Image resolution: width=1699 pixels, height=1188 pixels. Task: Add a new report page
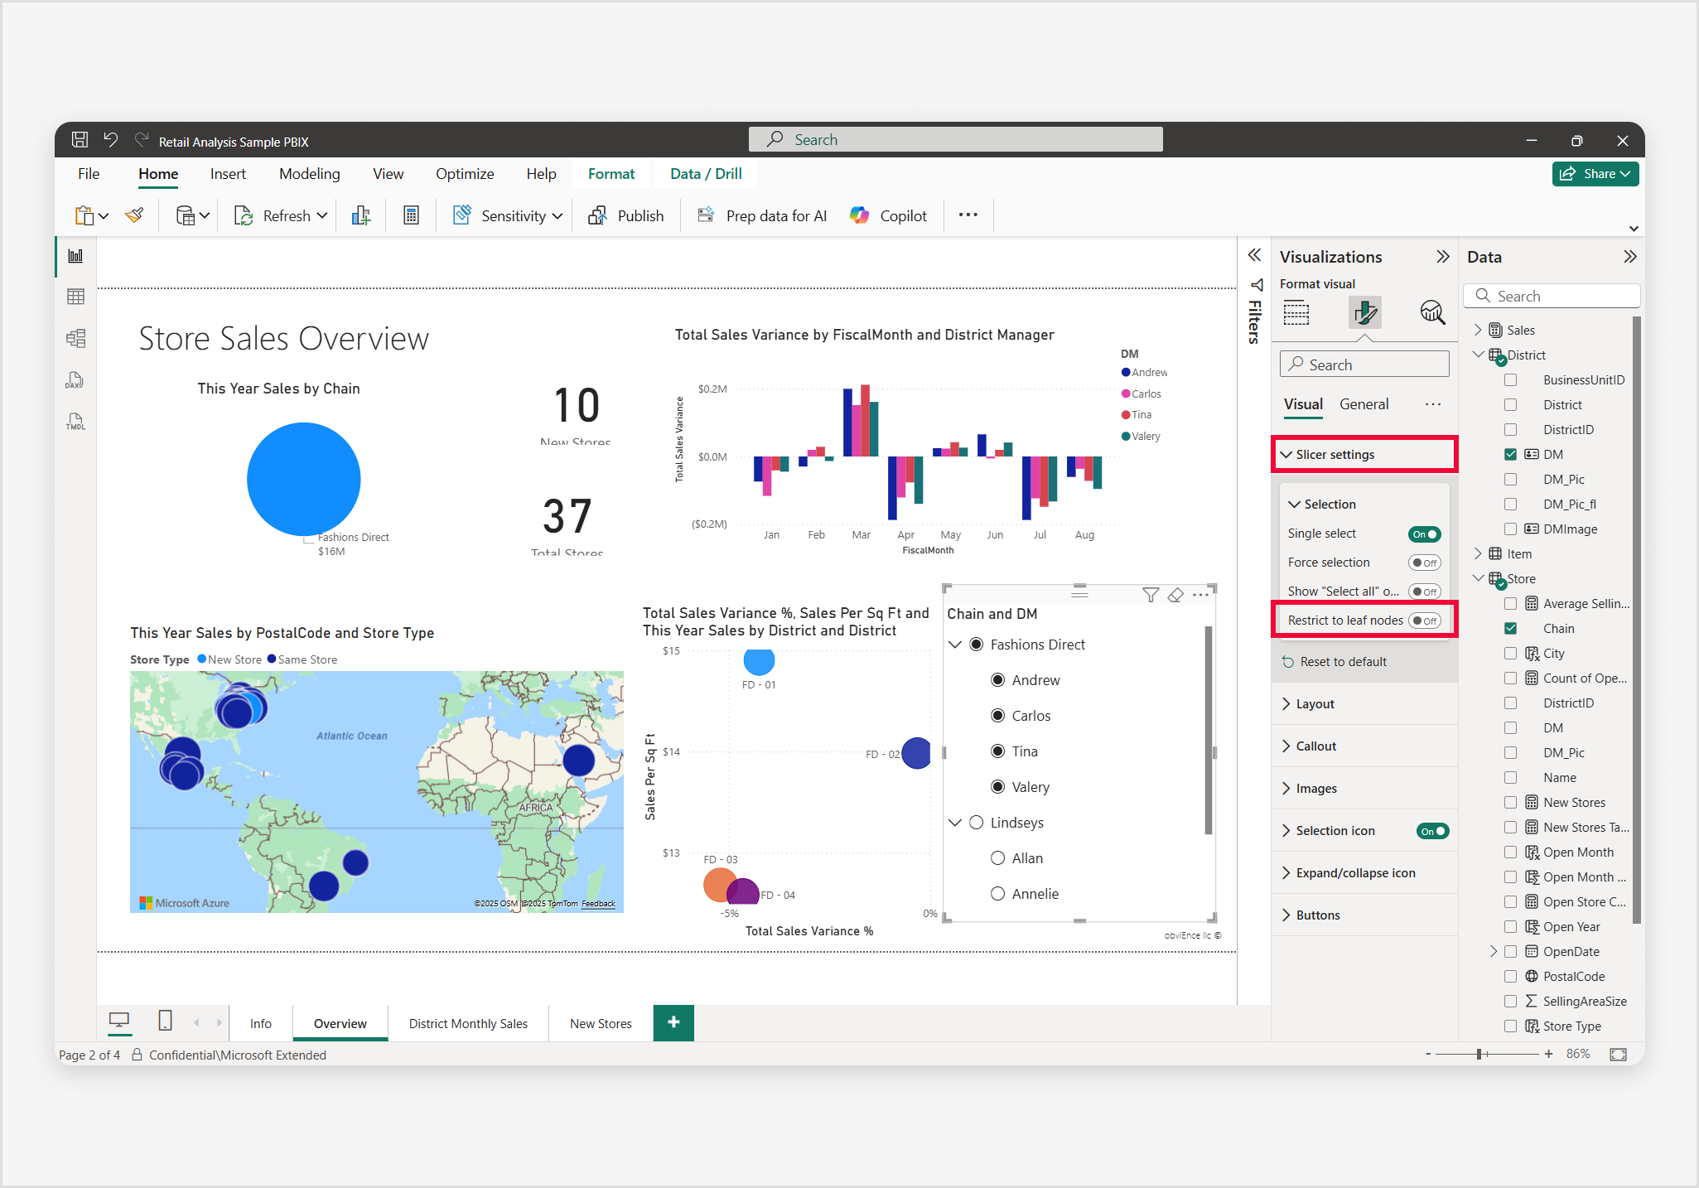click(x=673, y=1022)
